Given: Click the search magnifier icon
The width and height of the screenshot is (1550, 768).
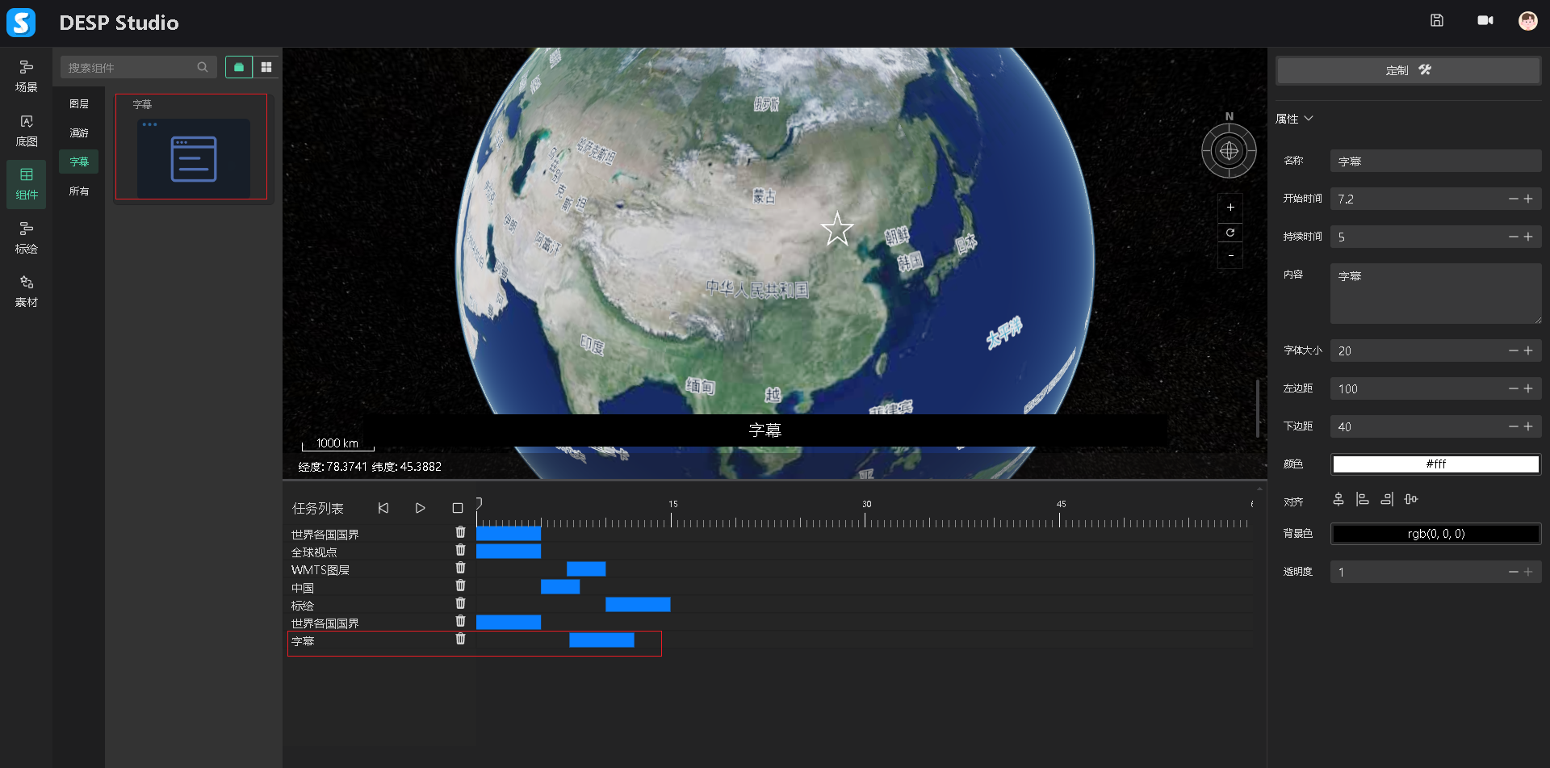Looking at the screenshot, I should tap(203, 67).
